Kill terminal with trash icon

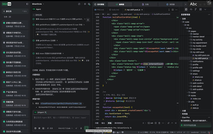coord(159,123)
